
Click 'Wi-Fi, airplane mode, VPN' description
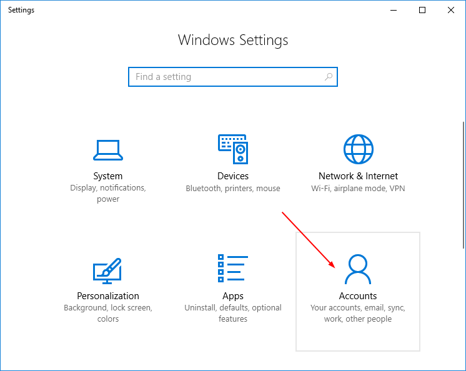tap(358, 188)
